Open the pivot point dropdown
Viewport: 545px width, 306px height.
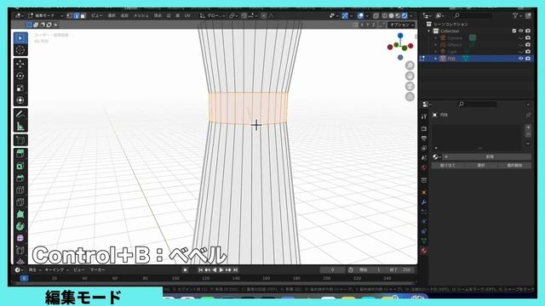tap(232, 15)
